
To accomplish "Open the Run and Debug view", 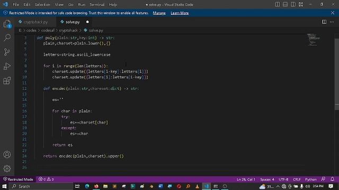I will point(7,66).
